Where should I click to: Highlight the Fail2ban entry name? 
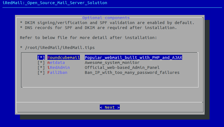click(57, 72)
